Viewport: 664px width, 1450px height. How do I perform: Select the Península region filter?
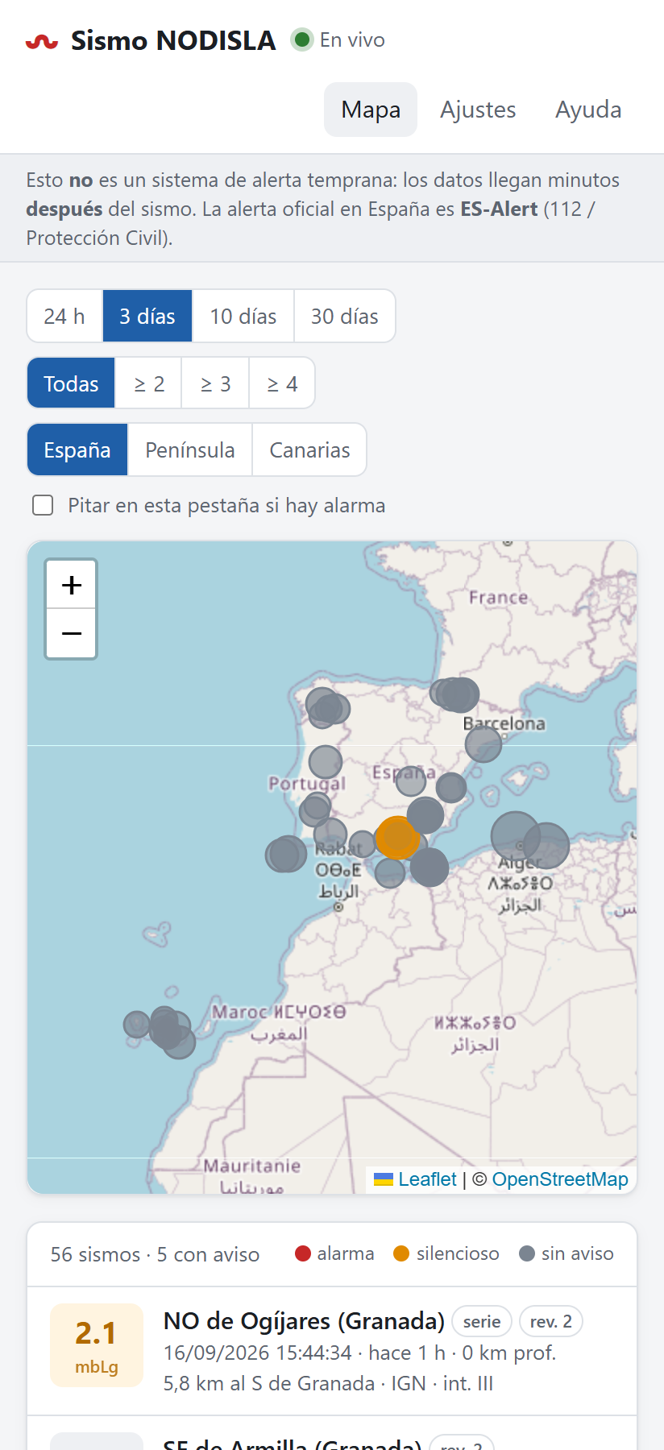(x=190, y=449)
